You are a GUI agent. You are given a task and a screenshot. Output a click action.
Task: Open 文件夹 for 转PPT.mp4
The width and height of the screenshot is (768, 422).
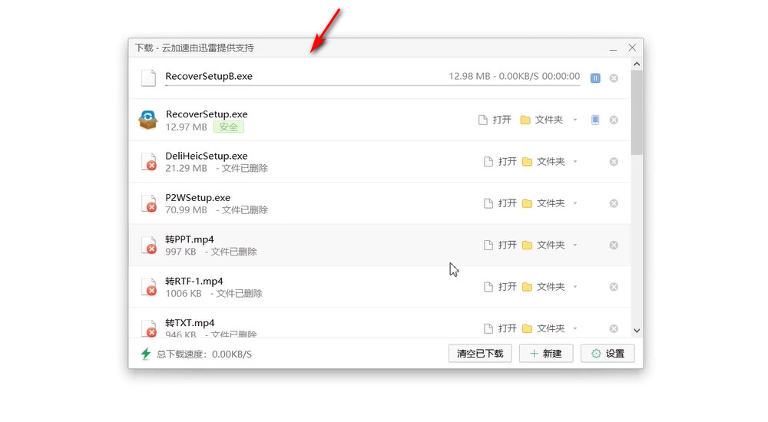(x=544, y=245)
